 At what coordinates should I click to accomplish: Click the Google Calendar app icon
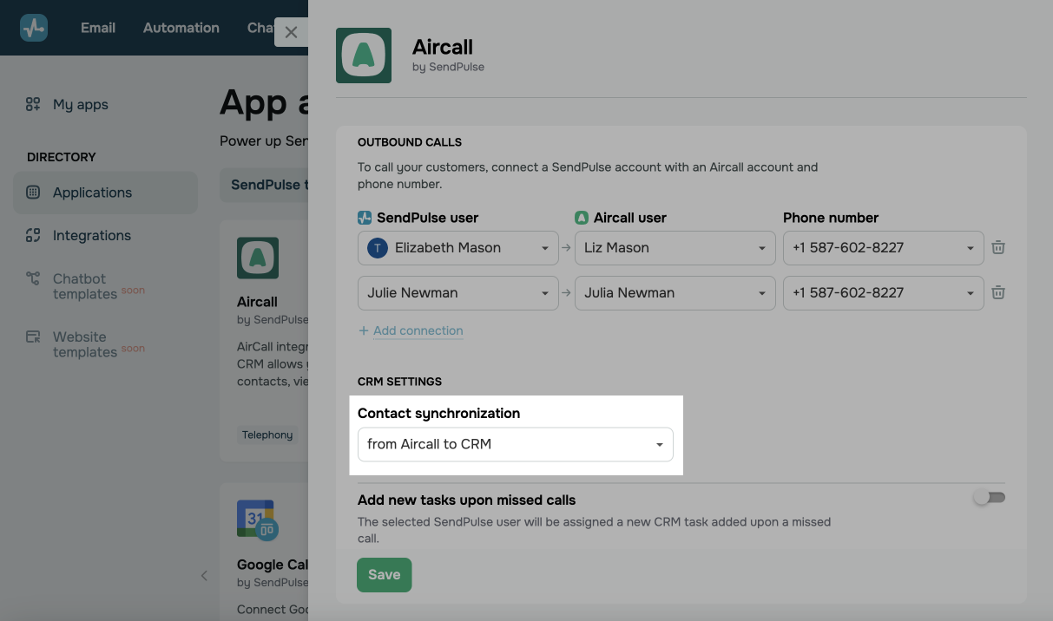(257, 520)
